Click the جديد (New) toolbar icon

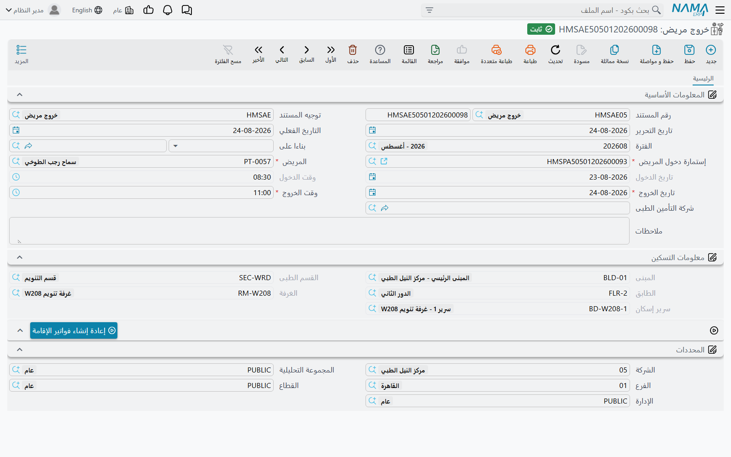710,50
